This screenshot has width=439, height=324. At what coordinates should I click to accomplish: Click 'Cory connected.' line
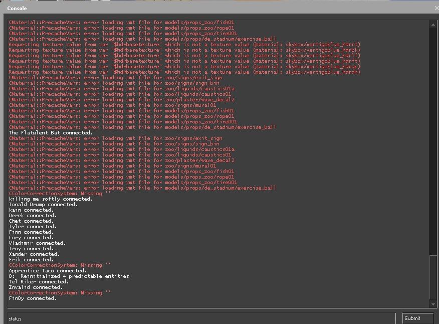tap(31, 237)
